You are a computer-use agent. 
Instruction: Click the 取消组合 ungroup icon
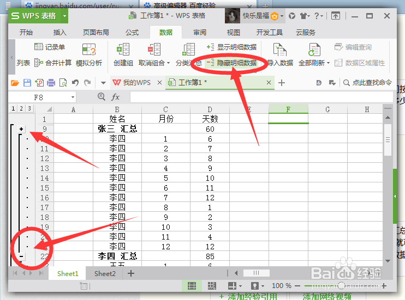tap(154, 50)
